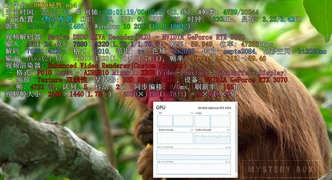
Task: Click the Video Decode usage graph
Action: coord(213,138)
